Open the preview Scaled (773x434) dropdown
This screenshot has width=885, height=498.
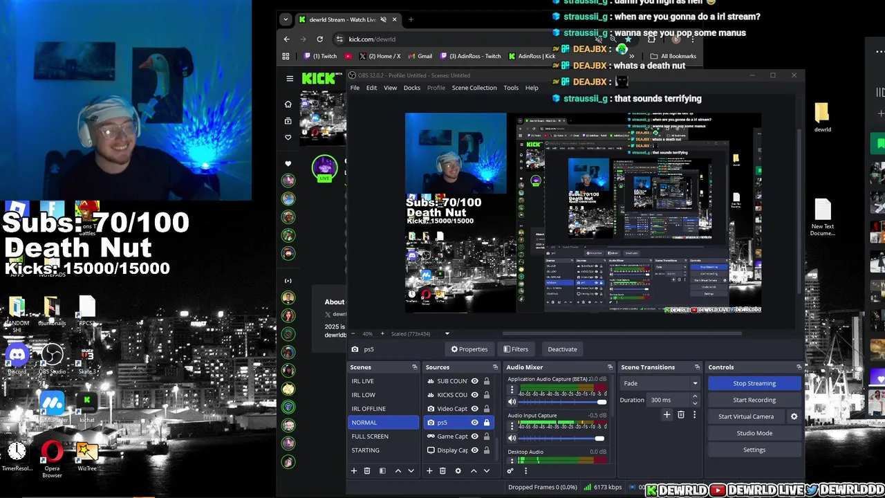coord(420,334)
